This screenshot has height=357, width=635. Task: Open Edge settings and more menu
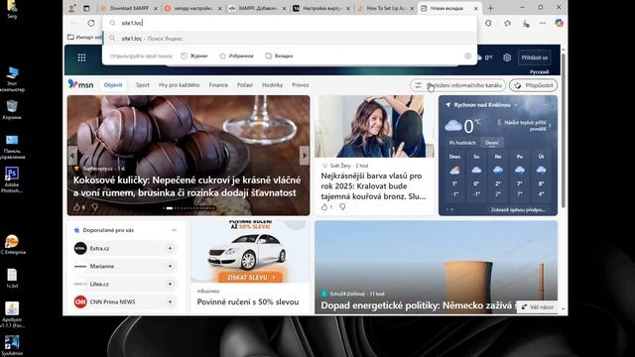(543, 23)
